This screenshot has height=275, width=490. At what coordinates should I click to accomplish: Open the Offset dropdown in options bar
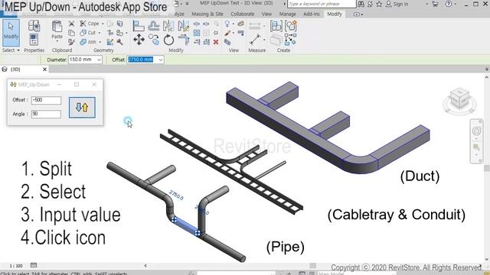(161, 60)
